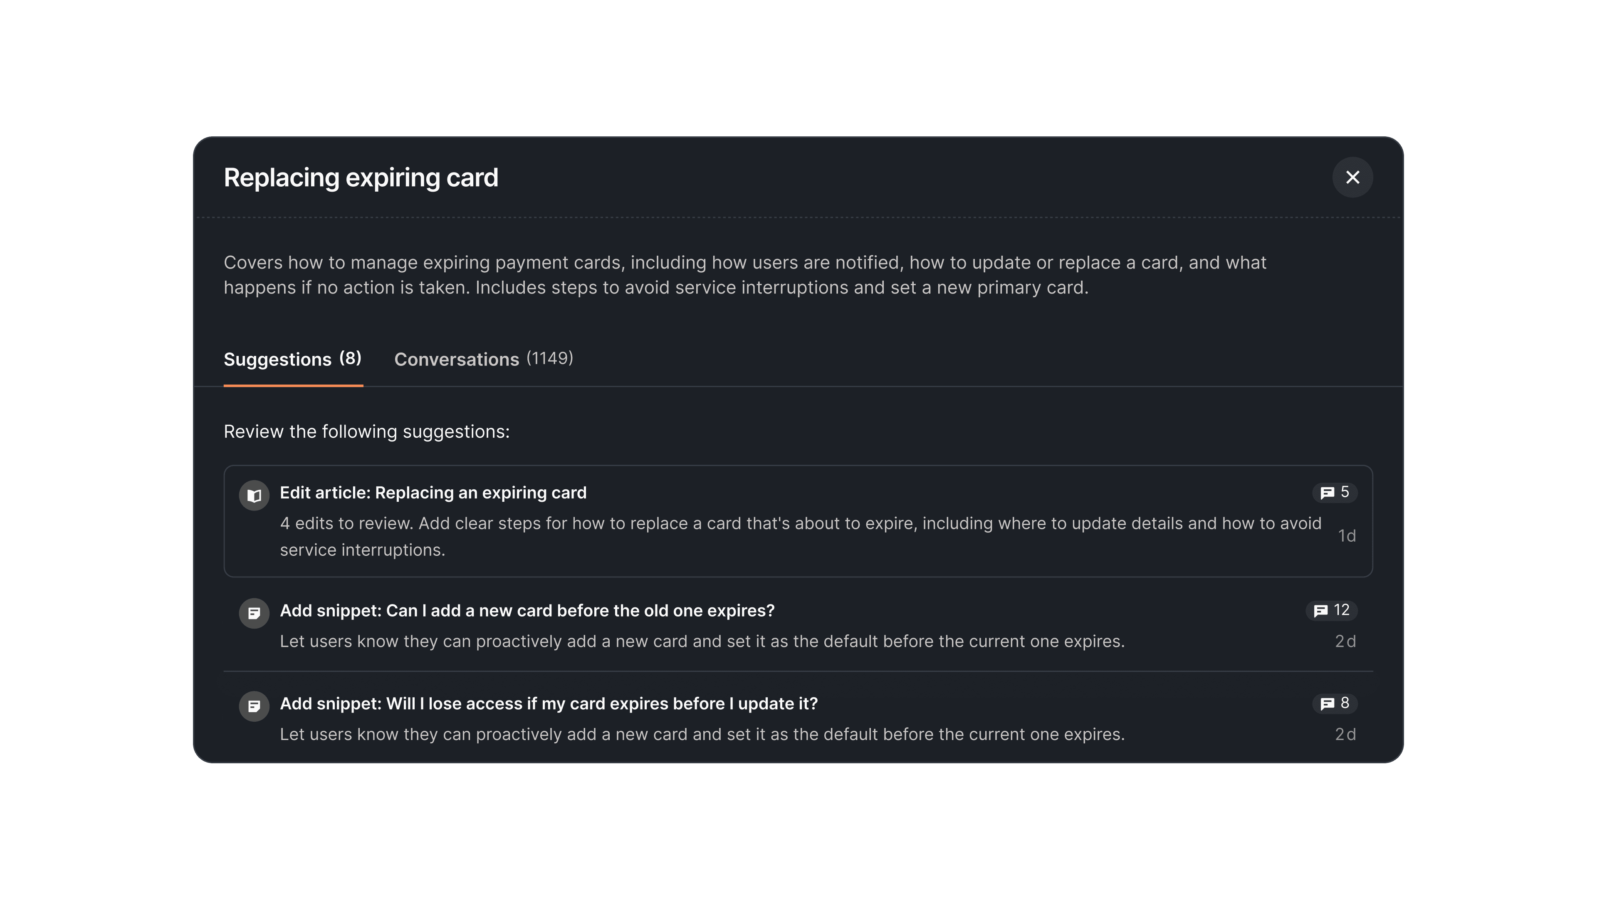Close the Replacing expiring card dialog
The height and width of the screenshot is (898, 1597).
coord(1352,178)
